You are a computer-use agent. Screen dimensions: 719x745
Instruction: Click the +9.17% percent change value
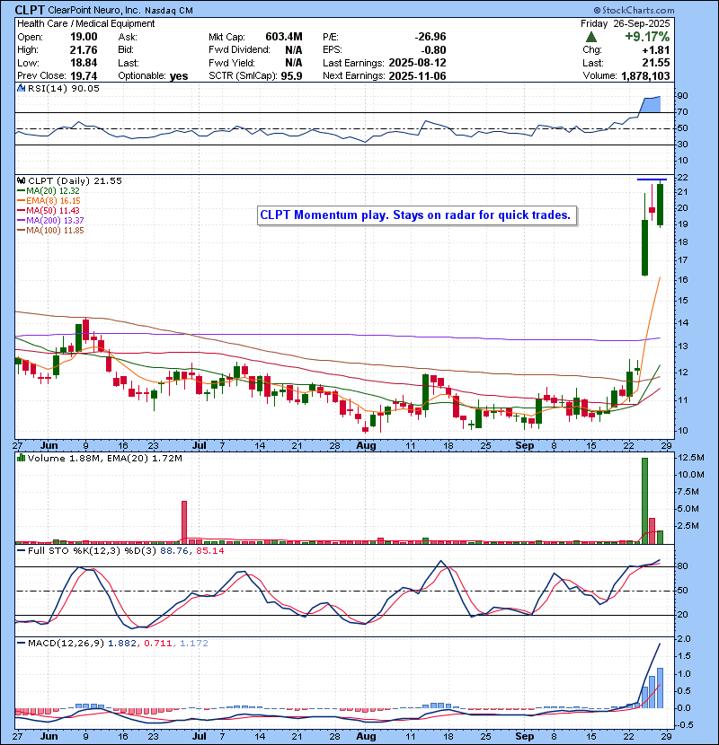coord(647,37)
